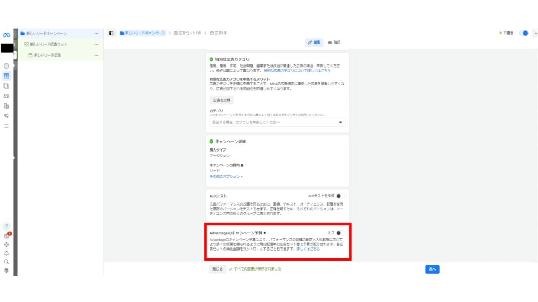Open options menu for 新しいリード広告

[x=96, y=54]
